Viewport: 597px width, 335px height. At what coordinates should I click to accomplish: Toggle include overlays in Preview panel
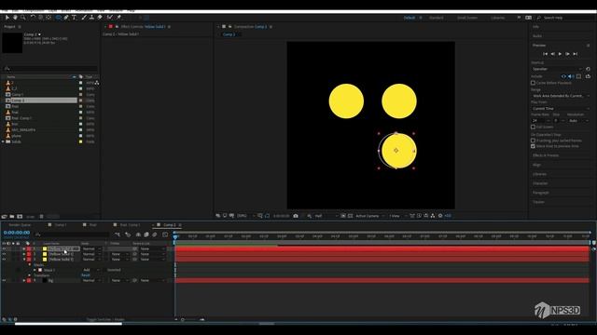pyautogui.click(x=578, y=76)
